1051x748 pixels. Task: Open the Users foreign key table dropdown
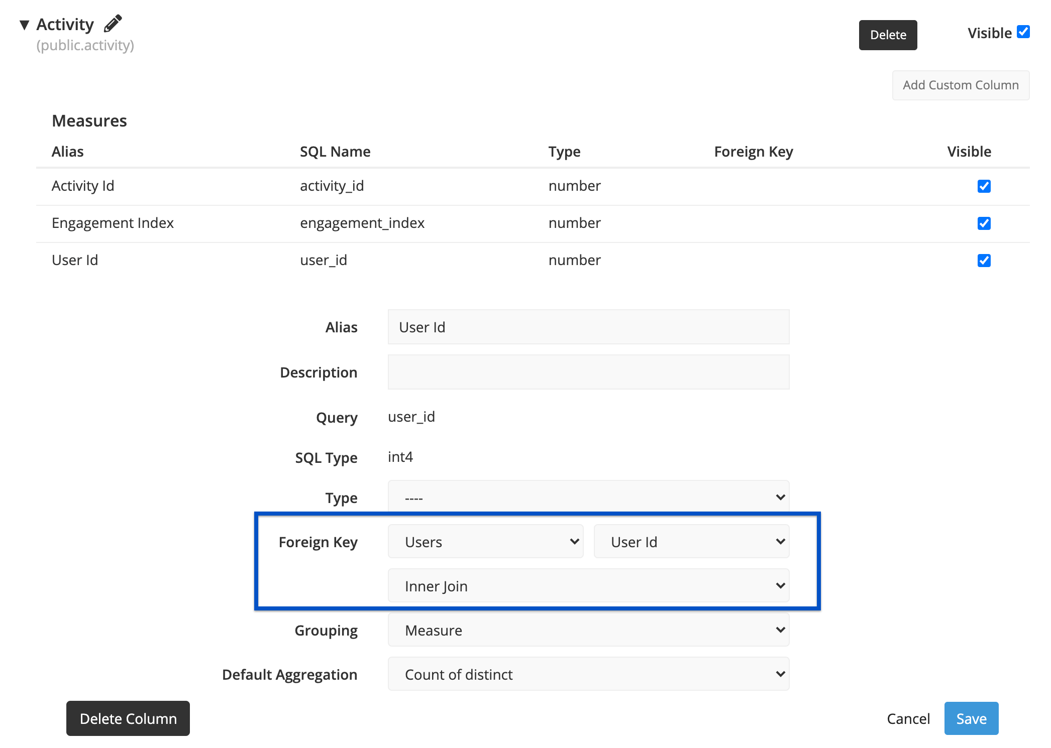click(x=485, y=542)
